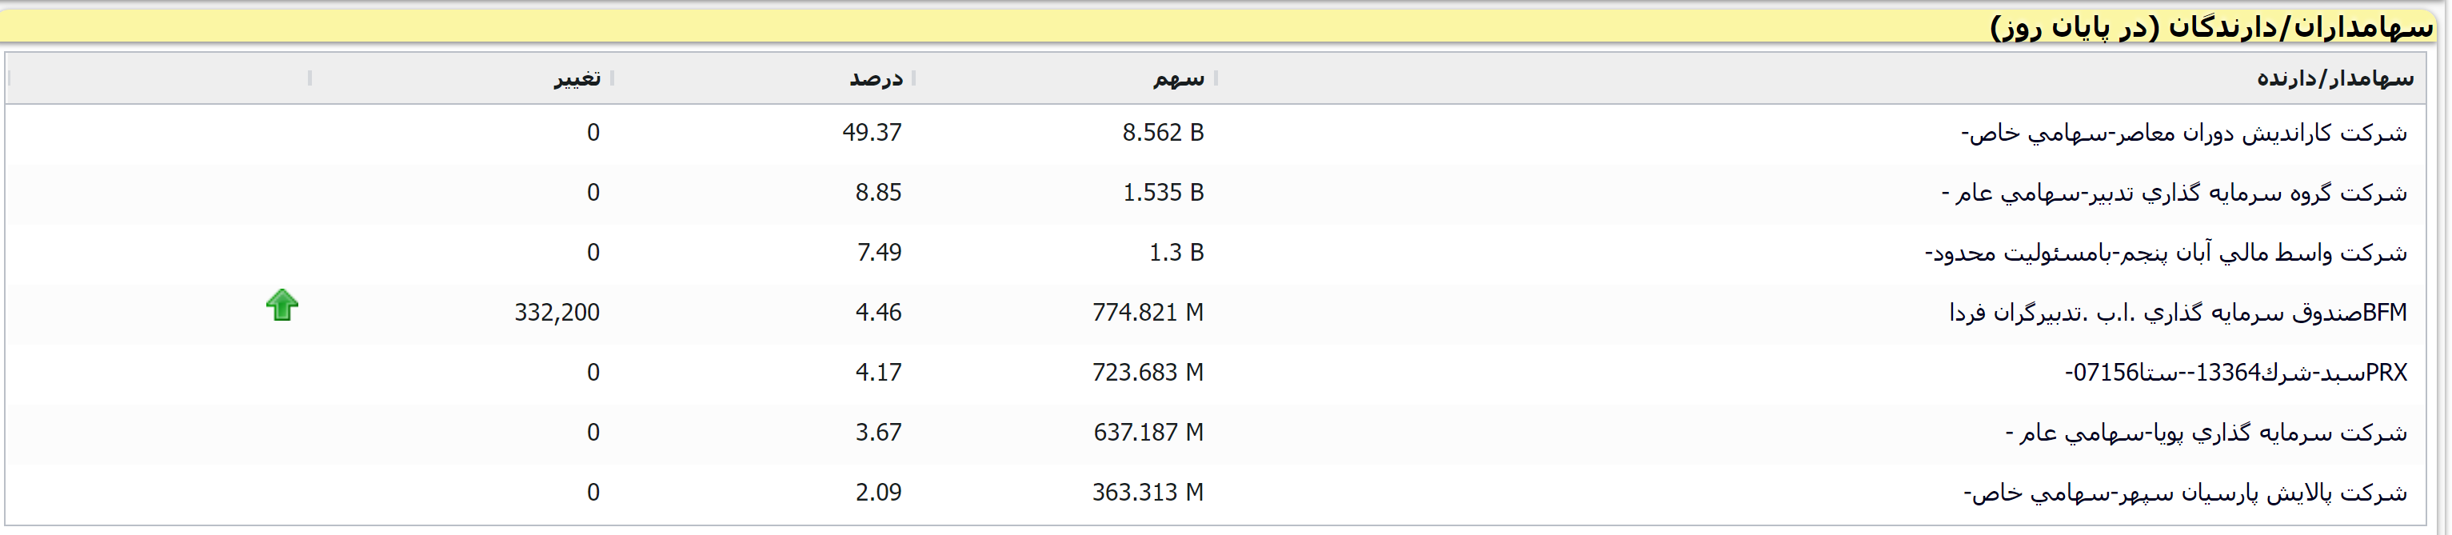Open shareholder شرکت گروه سرمايه گذاري تدبير
Viewport: 2452px width, 535px height.
pos(2174,194)
